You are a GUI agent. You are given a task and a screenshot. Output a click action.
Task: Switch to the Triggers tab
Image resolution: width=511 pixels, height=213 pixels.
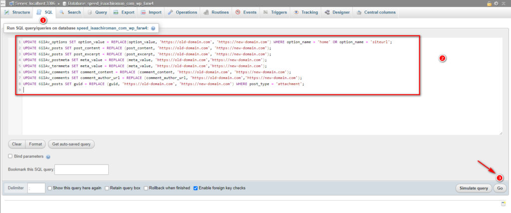(x=275, y=12)
